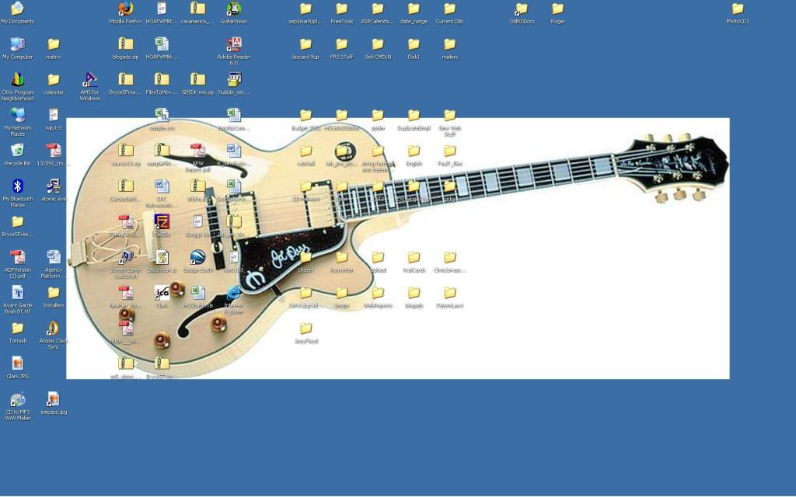Image resolution: width=796 pixels, height=497 pixels.
Task: Click the joepass.jpg image file
Action: pyautogui.click(x=53, y=400)
